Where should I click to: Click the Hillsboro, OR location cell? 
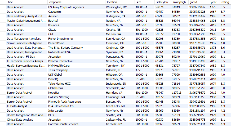pyautogui.click(x=120, y=75)
